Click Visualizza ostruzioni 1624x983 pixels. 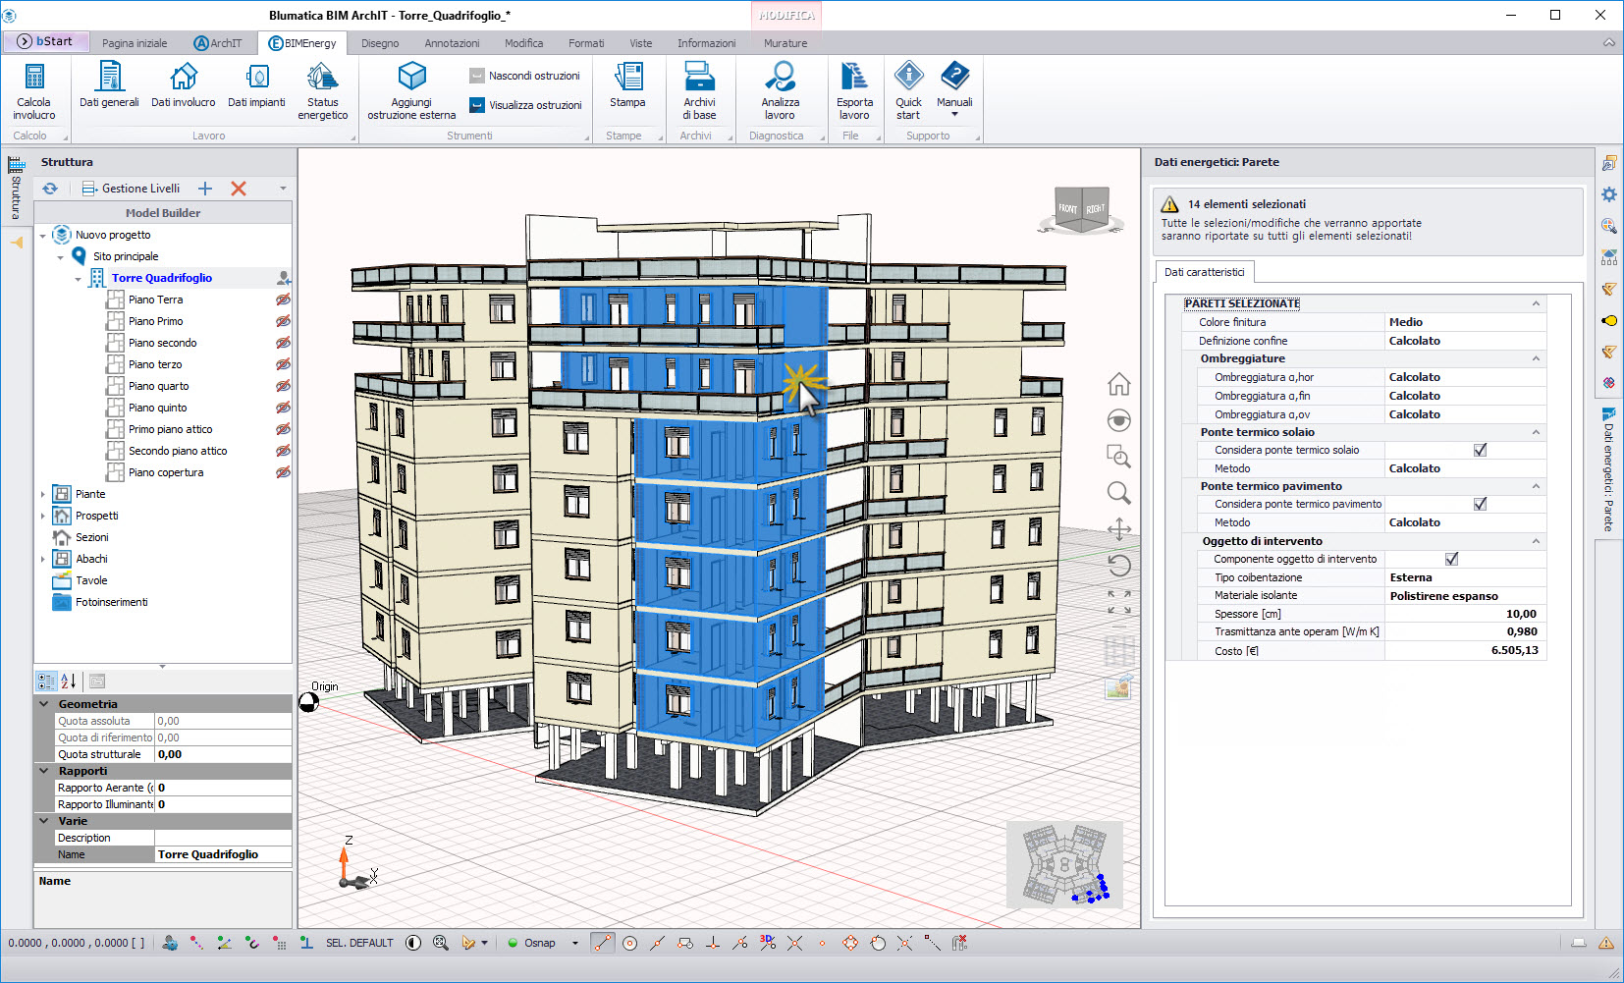525,105
